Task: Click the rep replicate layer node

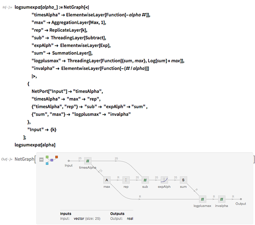Action: click(126, 180)
